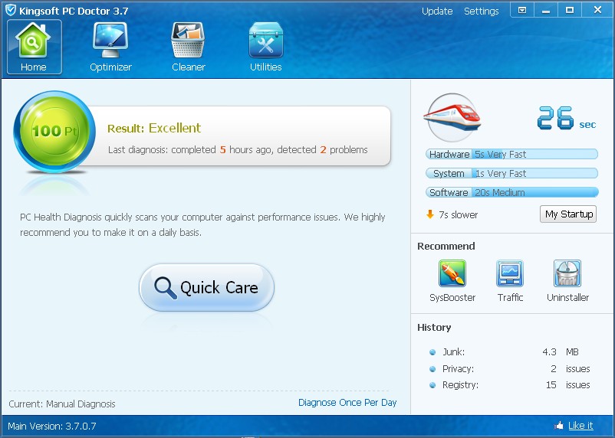Click the '4.3 MB' junk value
This screenshot has height=438, width=615.
point(561,351)
